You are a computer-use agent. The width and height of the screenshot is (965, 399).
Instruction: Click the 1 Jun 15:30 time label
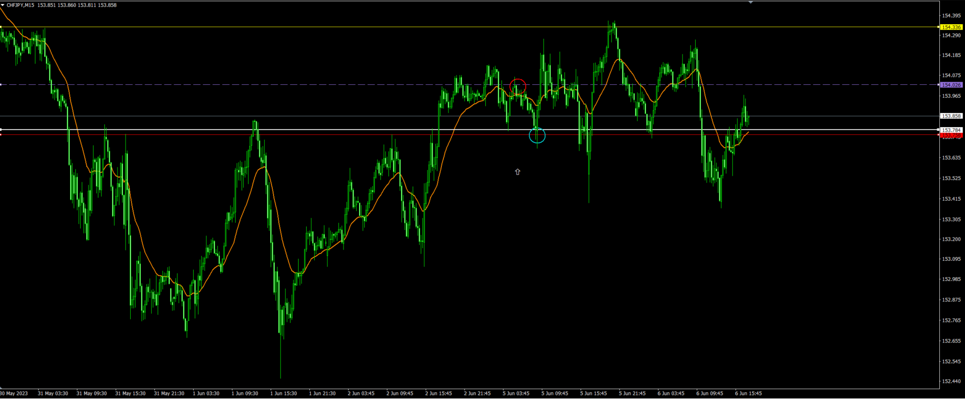point(283,393)
